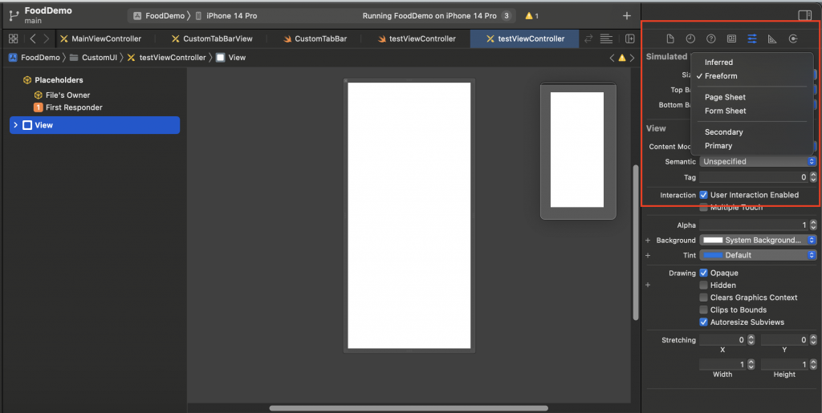Choose the iPhone 14 Pro run destination
This screenshot has height=413, width=822.
(x=226, y=16)
